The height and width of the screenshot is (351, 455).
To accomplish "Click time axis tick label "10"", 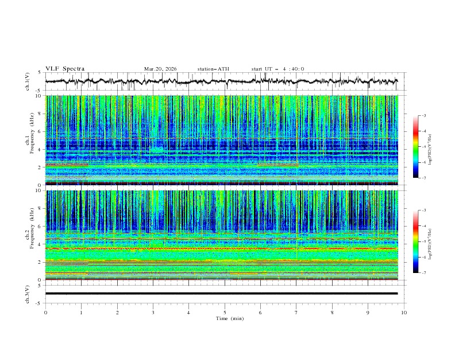I will click(x=404, y=313).
